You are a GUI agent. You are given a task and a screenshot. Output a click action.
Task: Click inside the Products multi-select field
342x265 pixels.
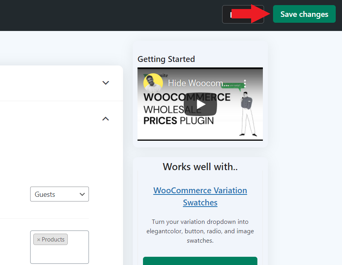[x=60, y=247]
